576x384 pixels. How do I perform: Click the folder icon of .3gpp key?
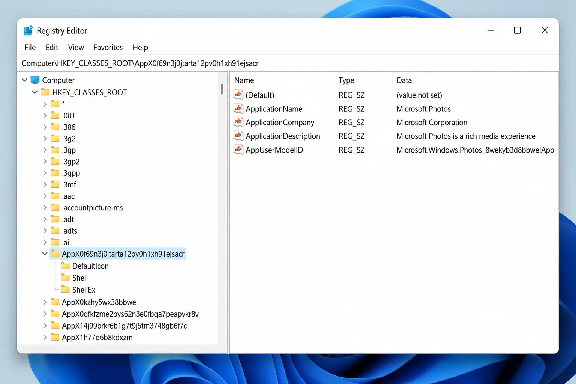55,173
